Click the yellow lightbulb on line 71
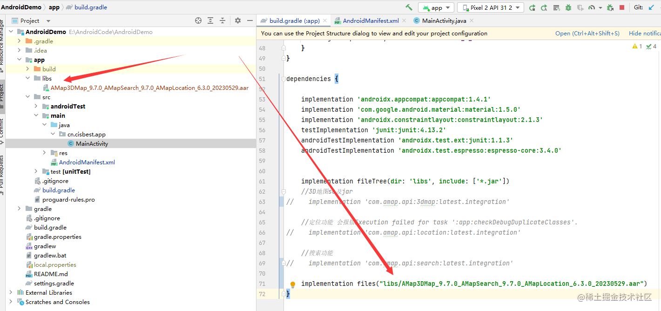661x311 pixels. tap(293, 284)
